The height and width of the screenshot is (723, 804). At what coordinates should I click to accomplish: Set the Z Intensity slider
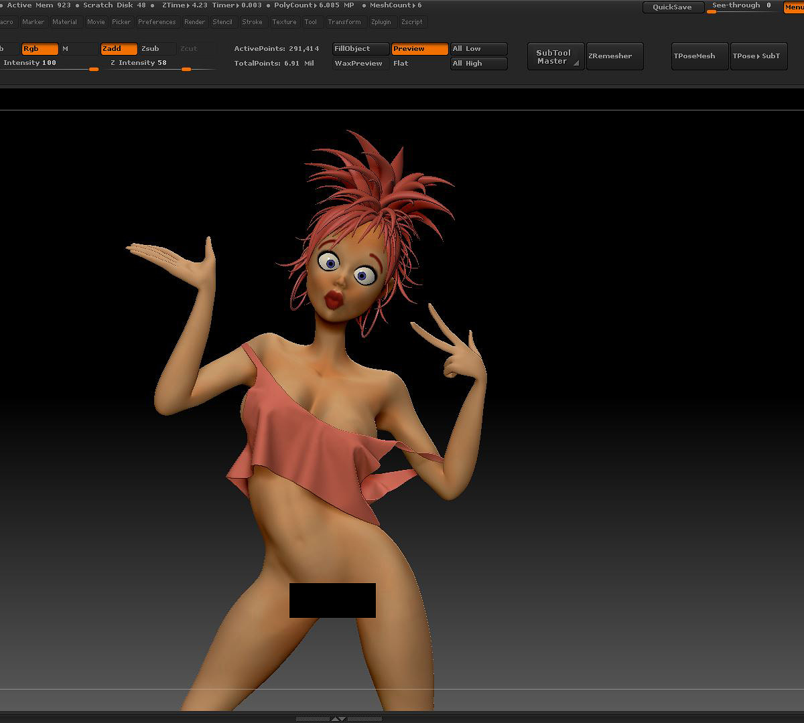[161, 64]
